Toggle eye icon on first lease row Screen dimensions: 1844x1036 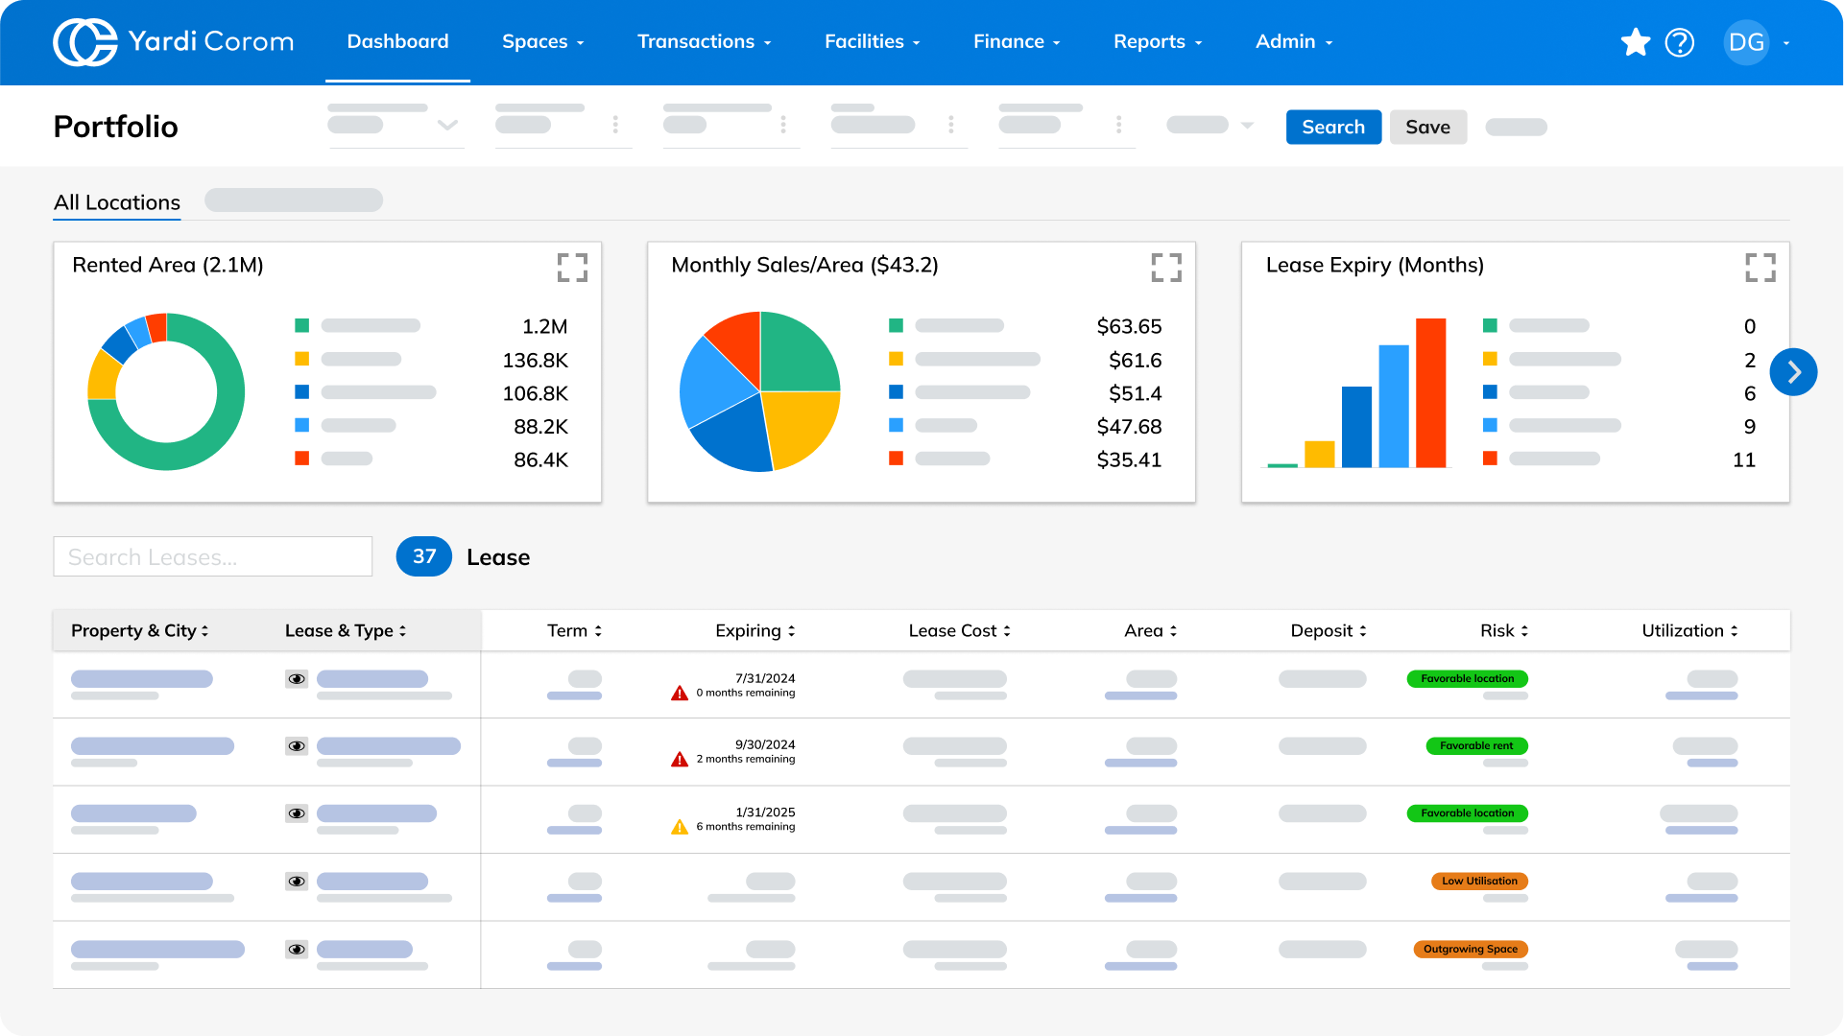tap(297, 679)
